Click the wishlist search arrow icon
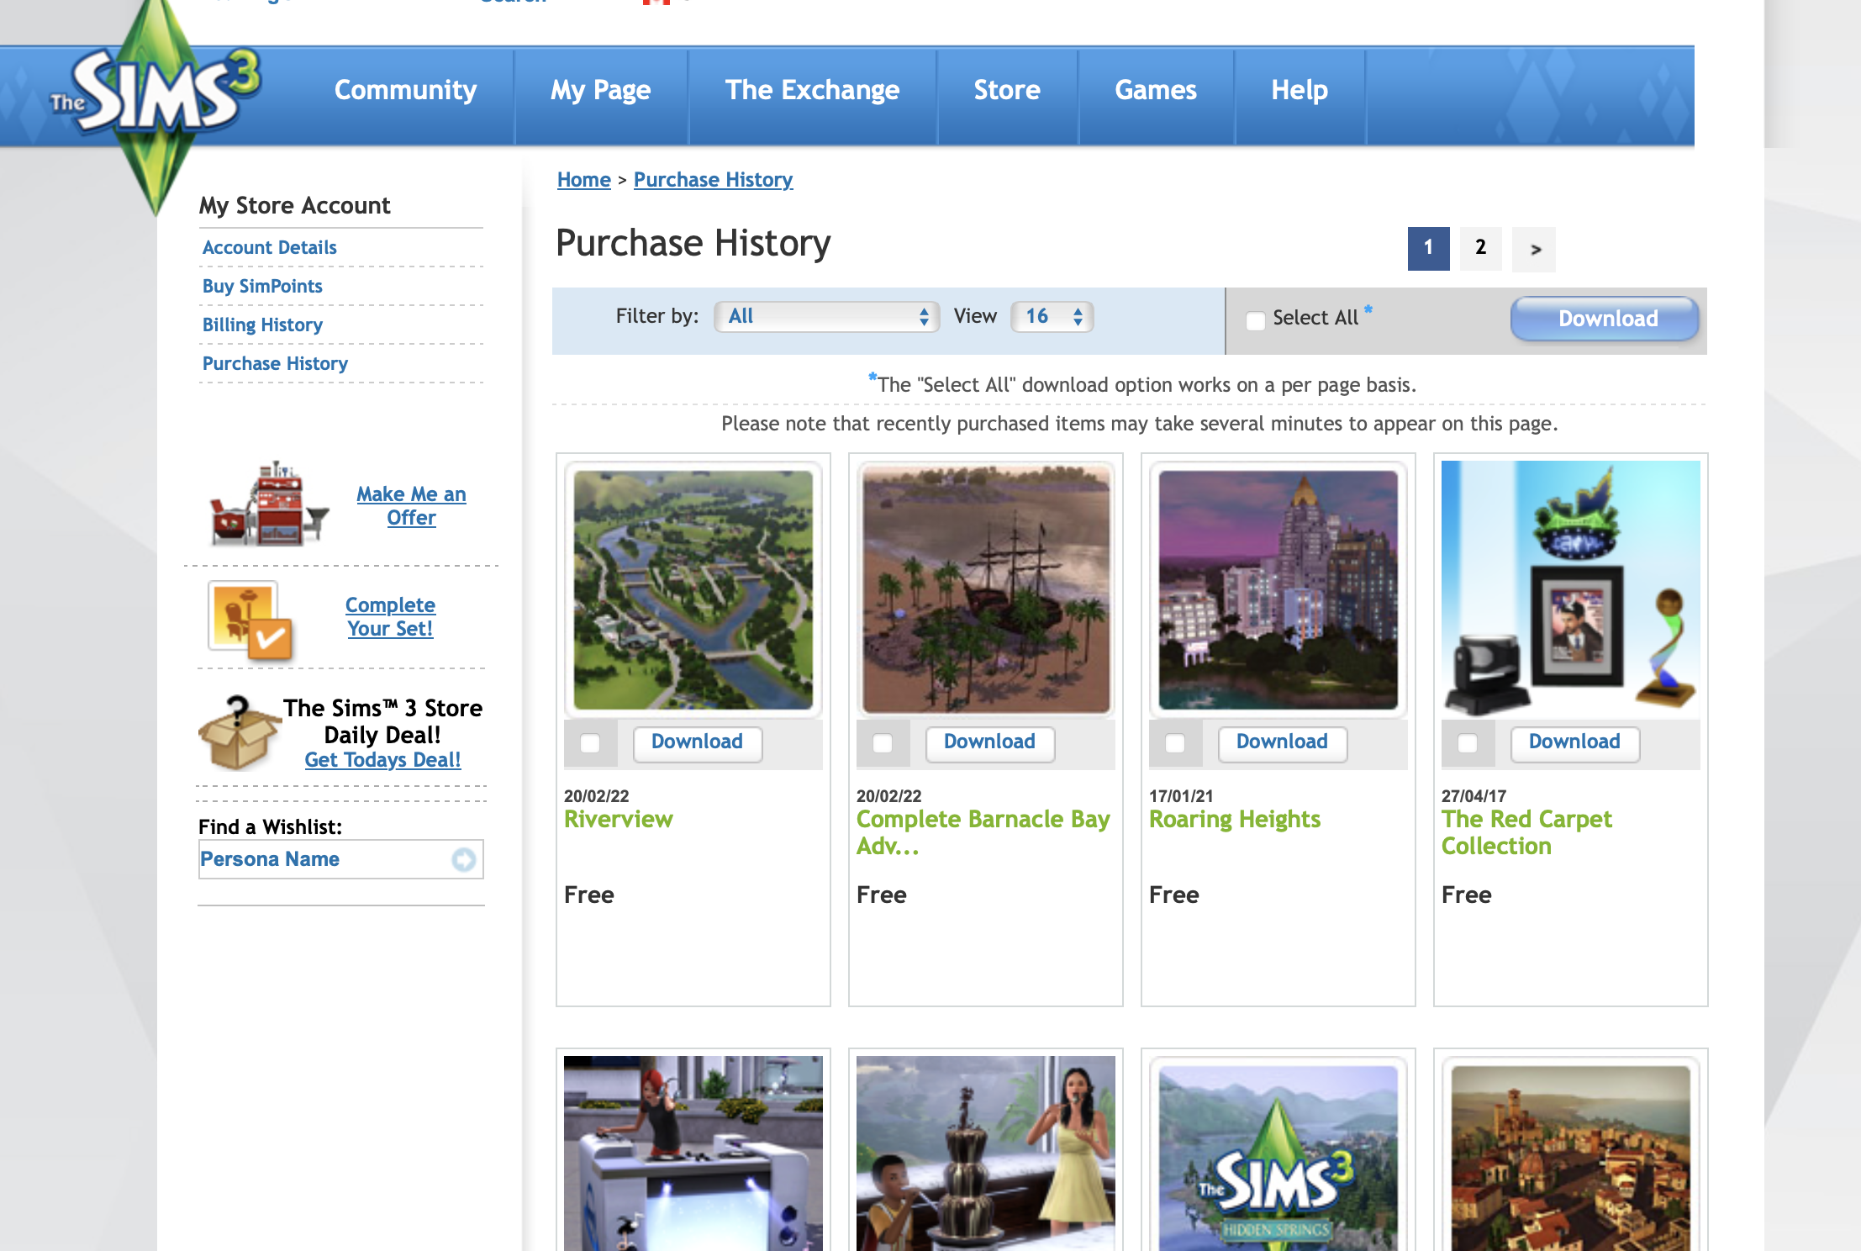This screenshot has height=1251, width=1861. click(463, 859)
